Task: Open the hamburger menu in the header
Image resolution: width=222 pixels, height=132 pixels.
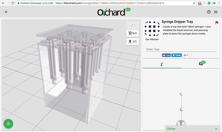Action: tap(216, 12)
